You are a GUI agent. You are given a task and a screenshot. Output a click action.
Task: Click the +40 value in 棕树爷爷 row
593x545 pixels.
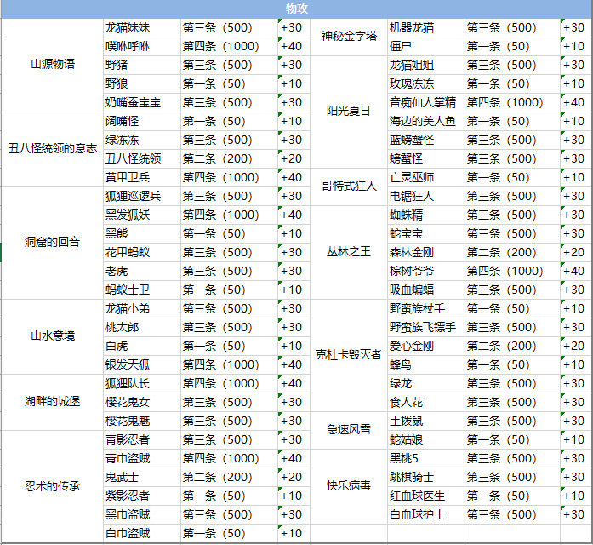click(576, 271)
